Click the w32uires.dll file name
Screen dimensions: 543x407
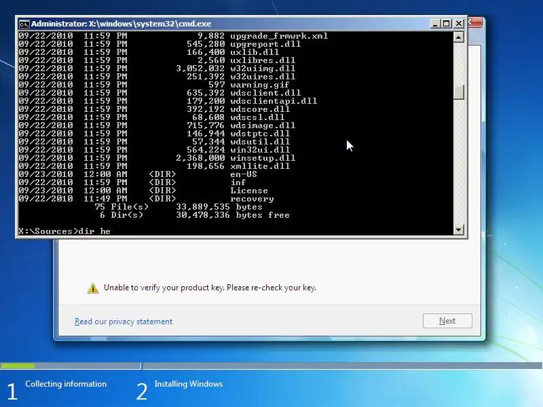click(263, 77)
